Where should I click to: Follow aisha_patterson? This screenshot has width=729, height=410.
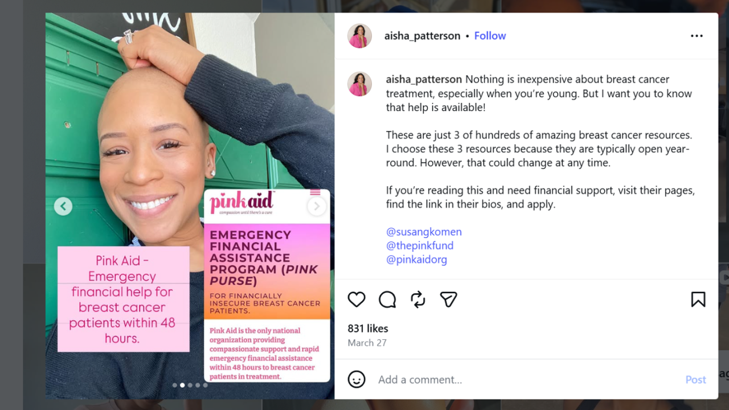tap(490, 36)
